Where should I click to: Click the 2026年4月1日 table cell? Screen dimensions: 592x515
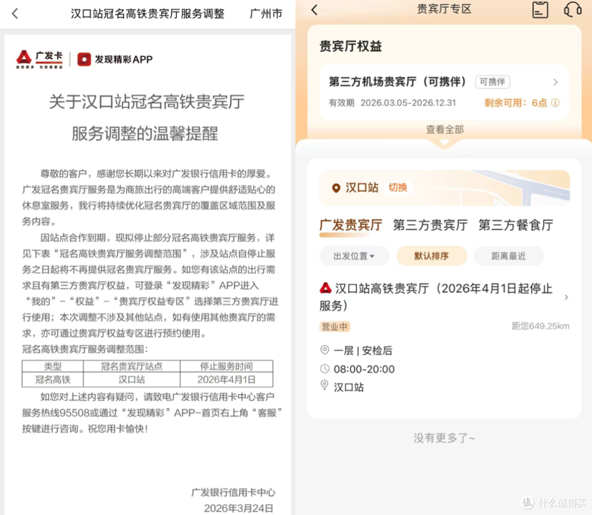[x=226, y=380]
